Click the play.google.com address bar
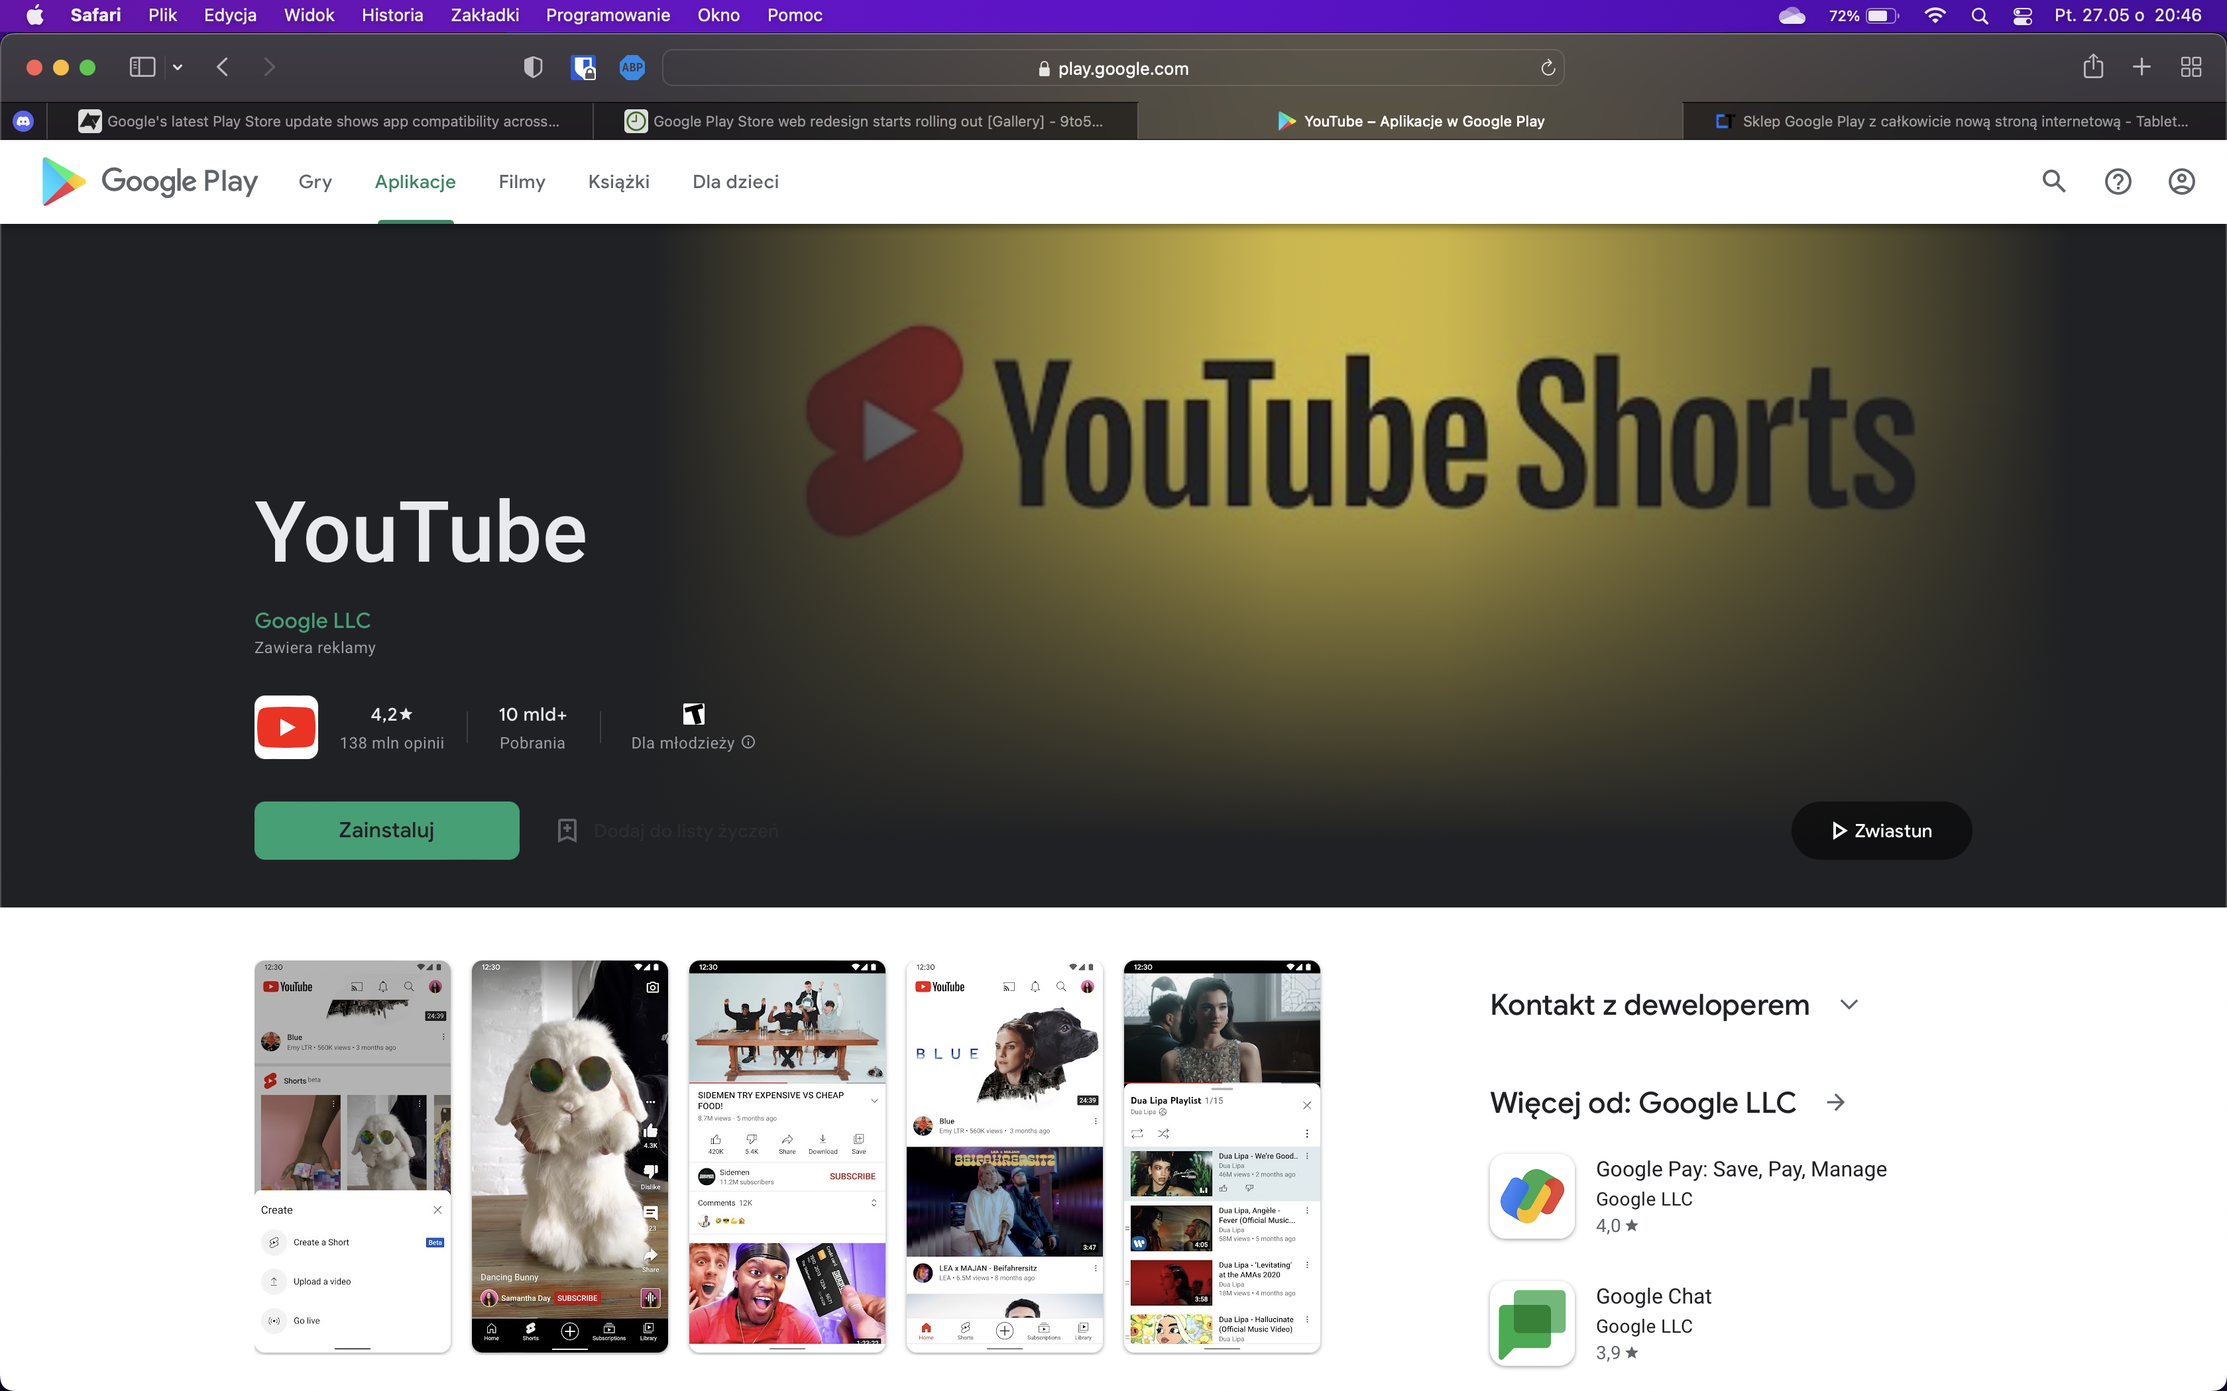This screenshot has width=2227, height=1391. tap(1113, 68)
